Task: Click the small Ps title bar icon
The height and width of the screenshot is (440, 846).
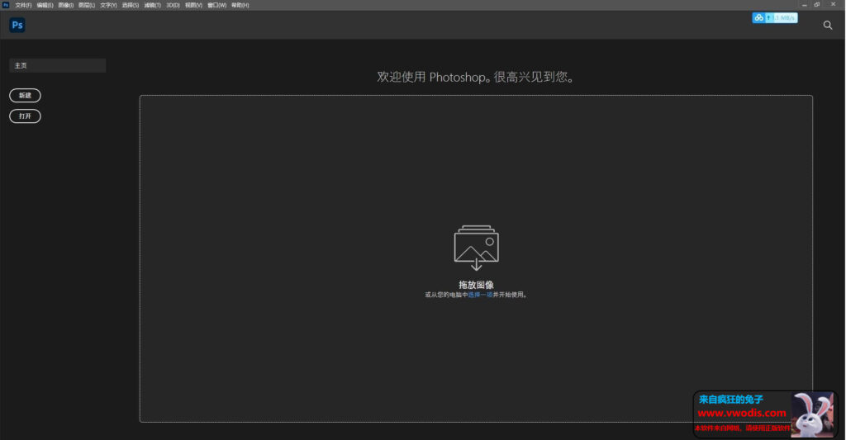Action: coord(6,5)
